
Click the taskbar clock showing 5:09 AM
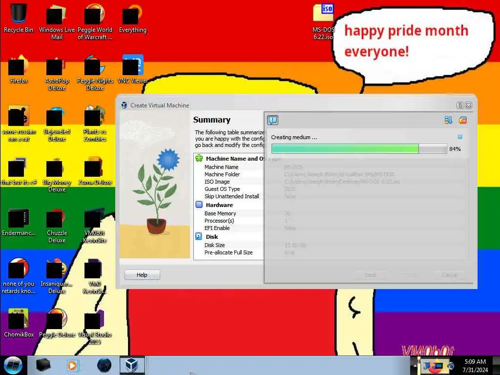(475, 366)
